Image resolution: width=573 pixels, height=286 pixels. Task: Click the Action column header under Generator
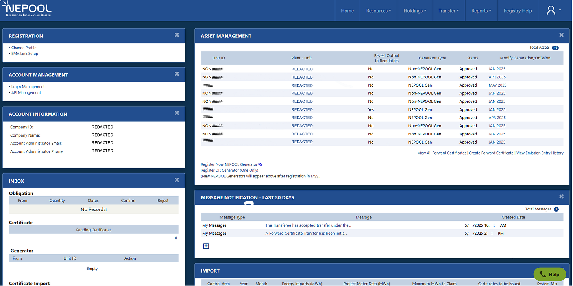pyautogui.click(x=130, y=258)
